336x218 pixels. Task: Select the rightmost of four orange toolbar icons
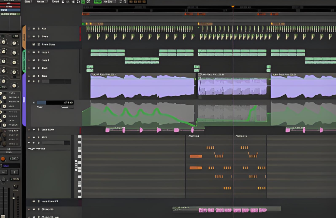[x=144, y=2]
